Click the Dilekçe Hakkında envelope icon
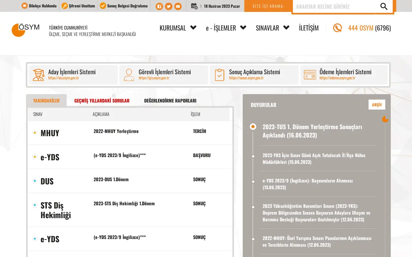The height and width of the screenshot is (257, 412). point(24,6)
